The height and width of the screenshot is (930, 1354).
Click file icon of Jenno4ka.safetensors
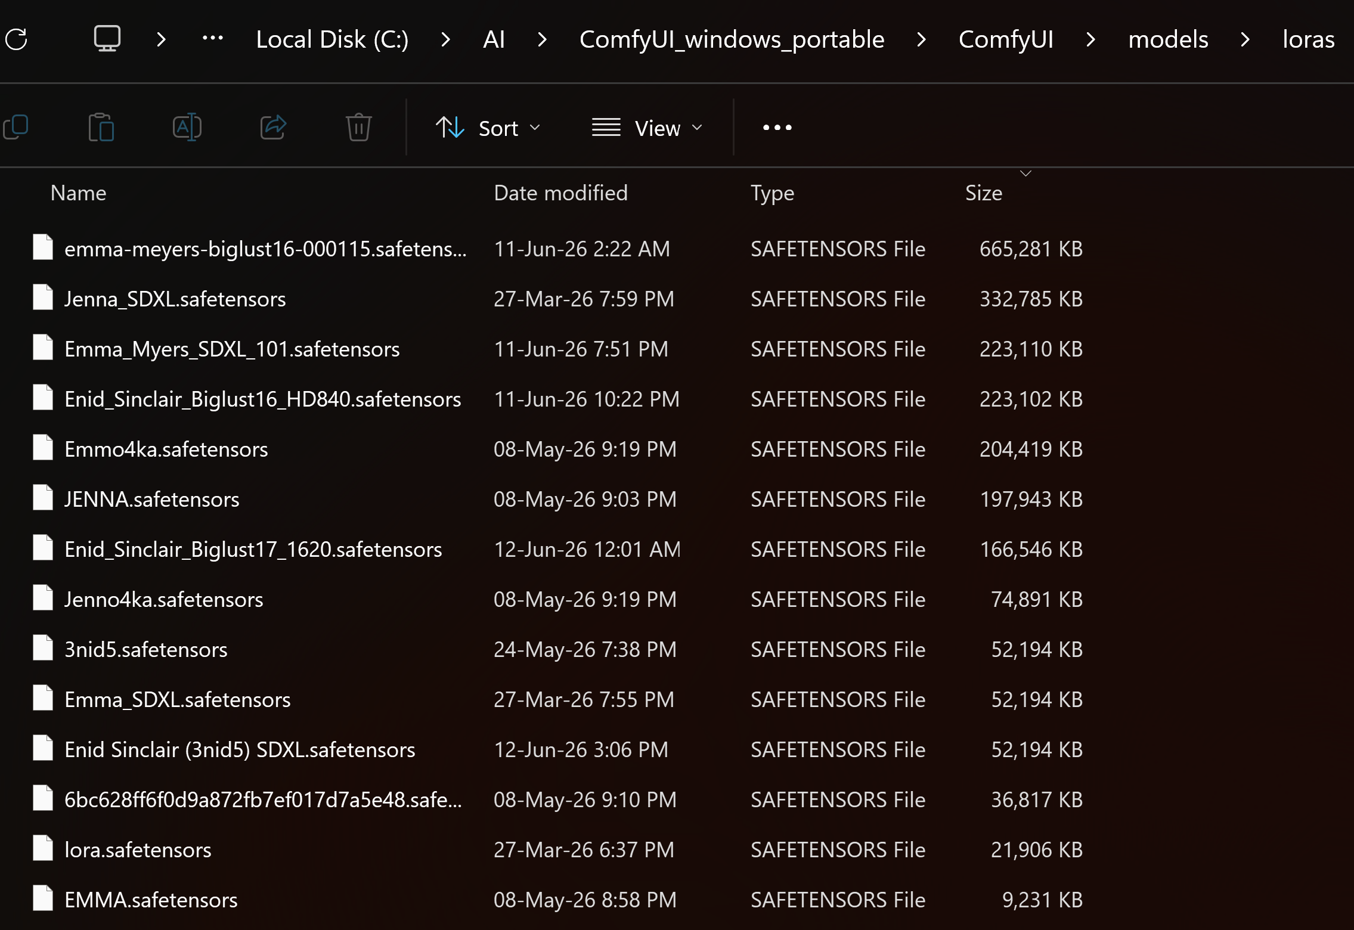click(43, 598)
